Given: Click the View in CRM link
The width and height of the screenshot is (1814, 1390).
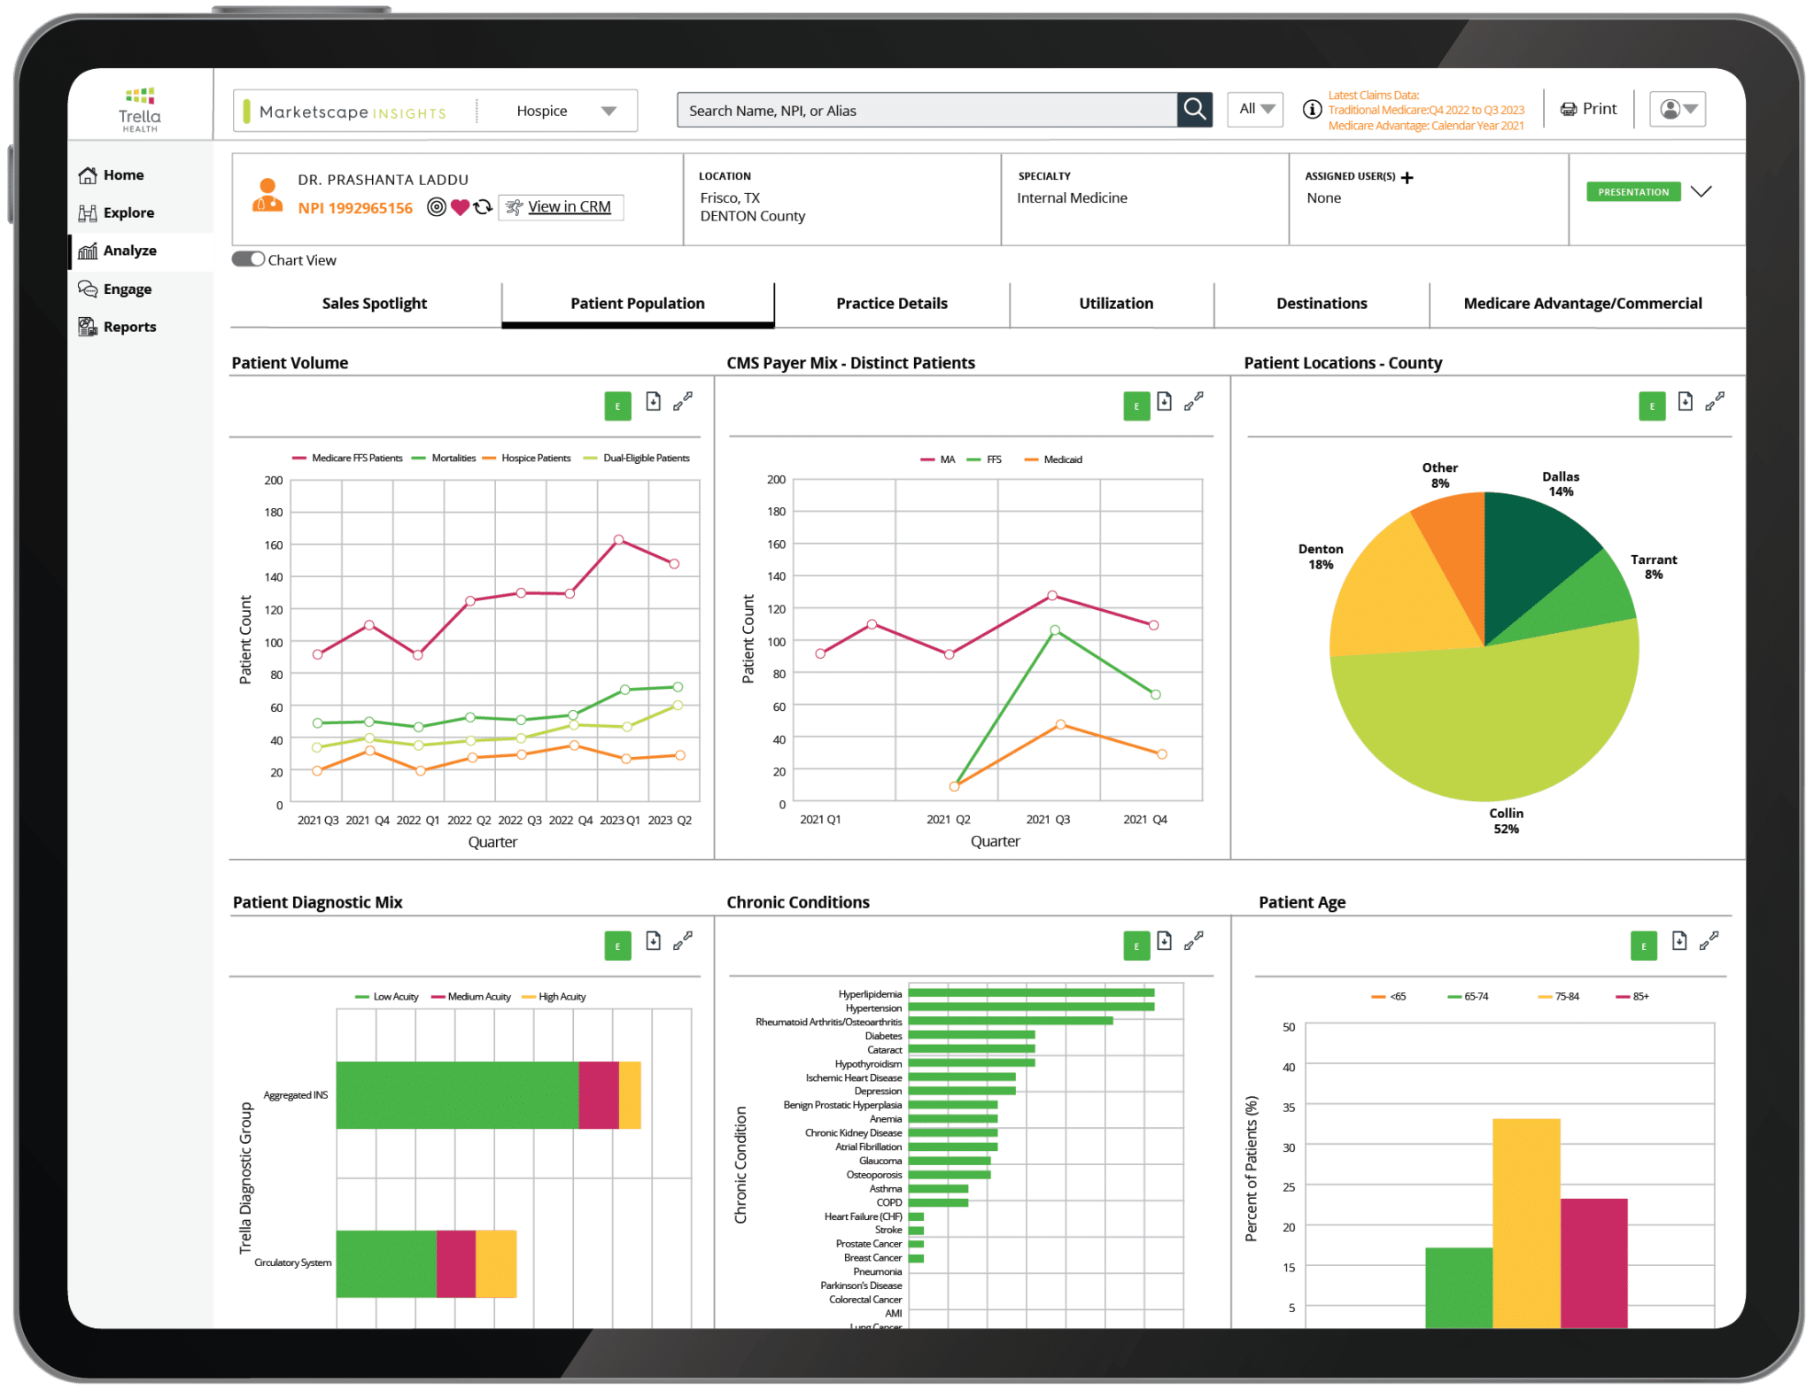Looking at the screenshot, I should [x=568, y=206].
